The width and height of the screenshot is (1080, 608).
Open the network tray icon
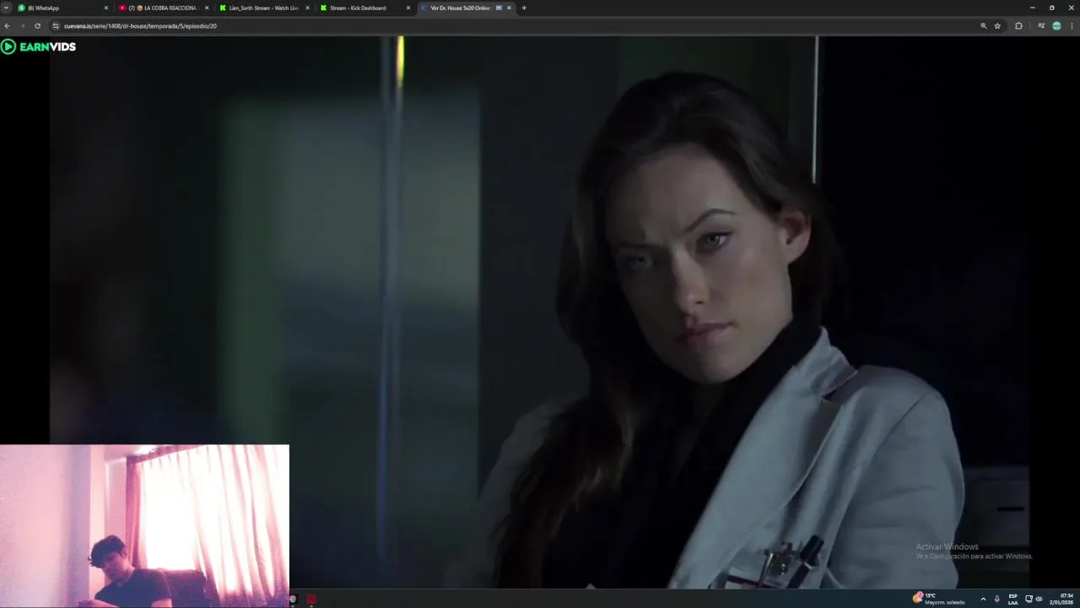point(1029,599)
